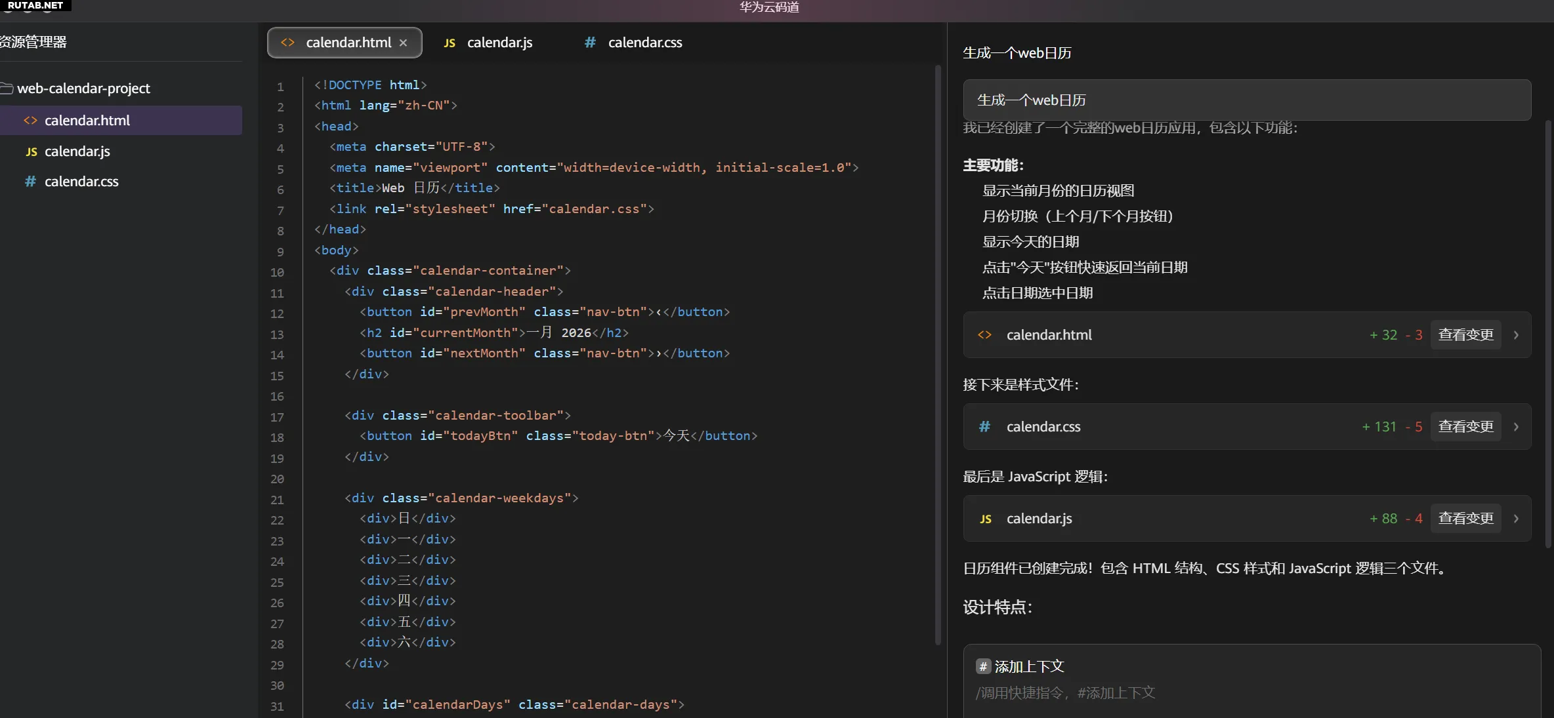Expand calendar.css change card chevron

(1516, 427)
